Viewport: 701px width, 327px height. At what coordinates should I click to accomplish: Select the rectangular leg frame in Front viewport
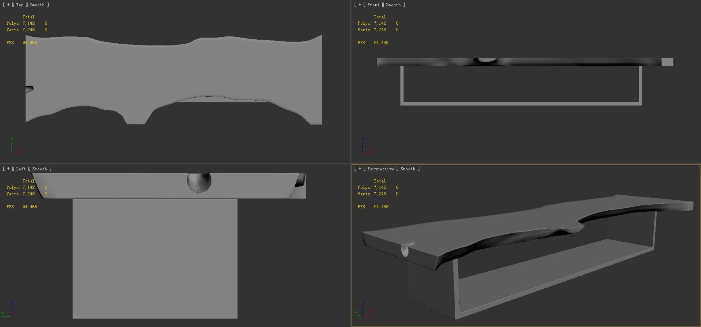pos(521,104)
